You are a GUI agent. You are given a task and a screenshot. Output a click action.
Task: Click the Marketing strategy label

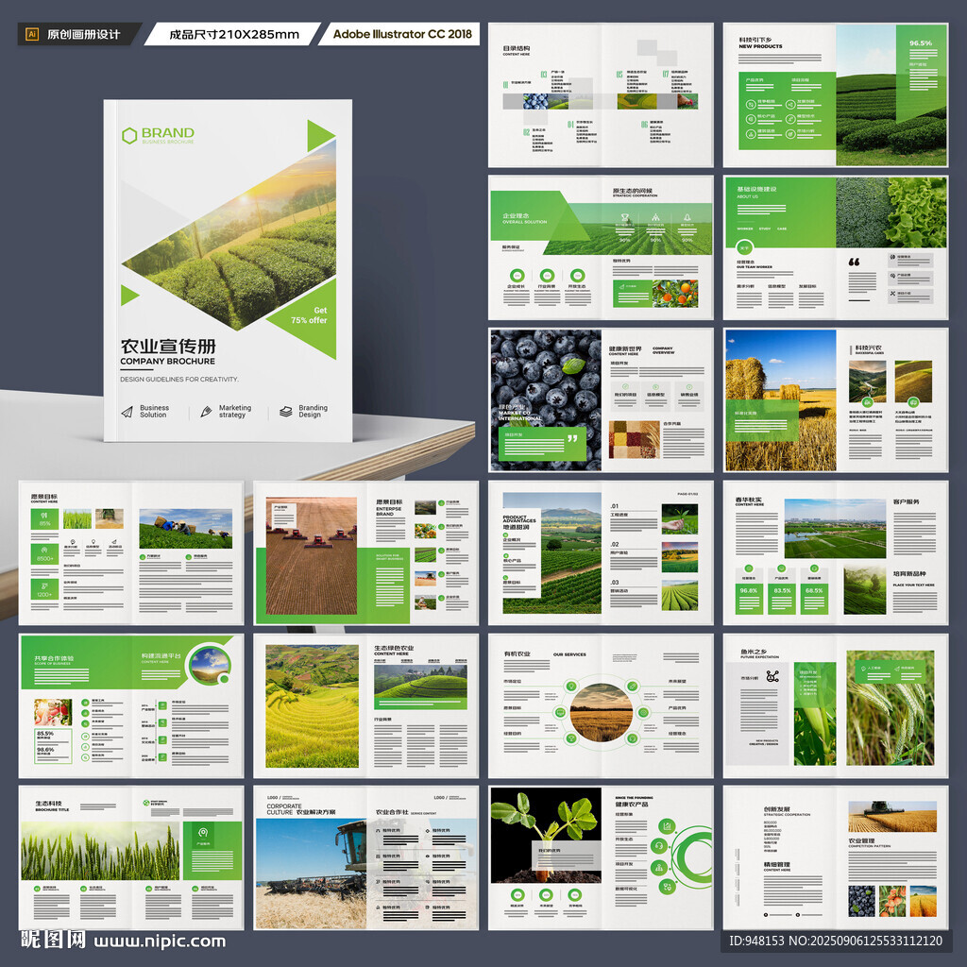pyautogui.click(x=235, y=412)
